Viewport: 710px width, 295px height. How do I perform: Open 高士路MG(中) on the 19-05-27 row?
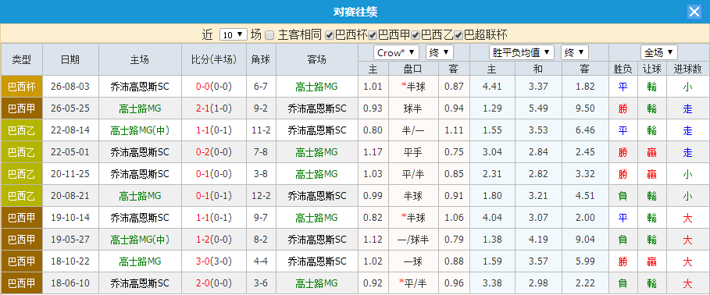click(140, 240)
